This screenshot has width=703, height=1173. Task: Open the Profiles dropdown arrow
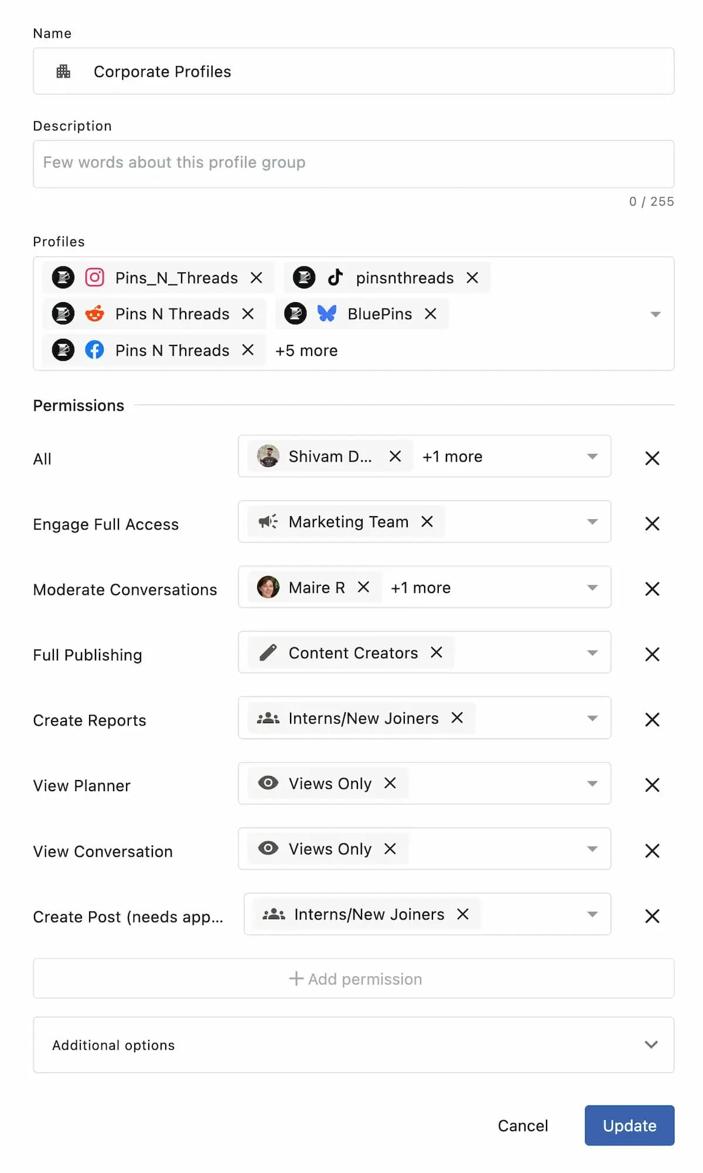(x=656, y=314)
